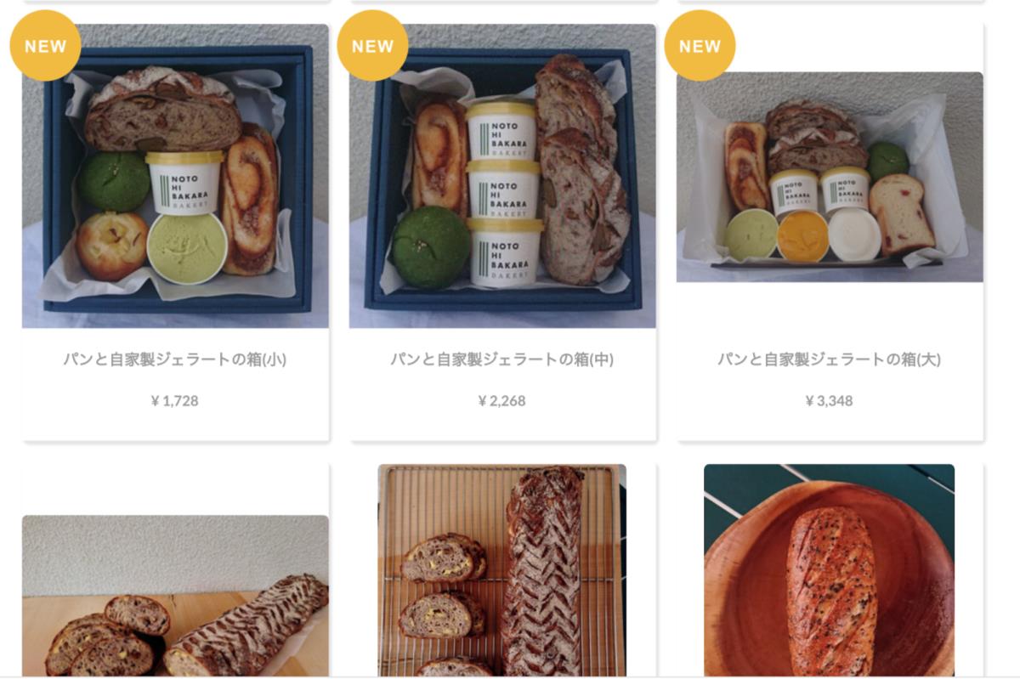Click the ¥ 3,348 price
Viewport: 1020px width, 679px height.
click(830, 400)
